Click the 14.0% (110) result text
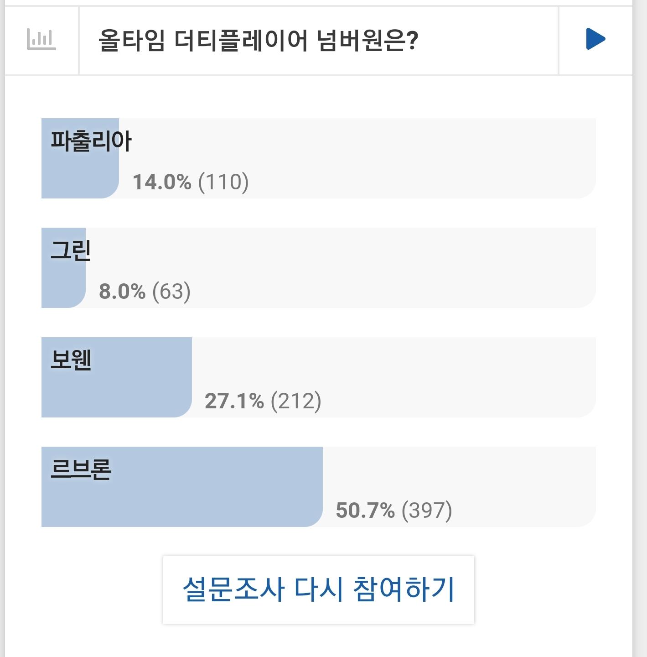Image resolution: width=647 pixels, height=657 pixels. click(x=191, y=182)
